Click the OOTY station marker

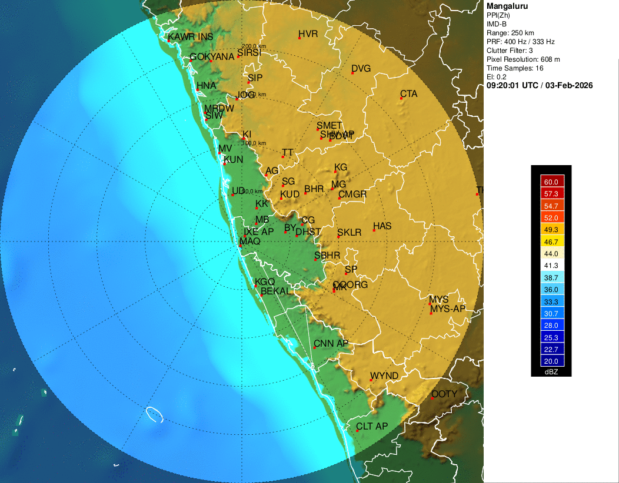click(432, 398)
